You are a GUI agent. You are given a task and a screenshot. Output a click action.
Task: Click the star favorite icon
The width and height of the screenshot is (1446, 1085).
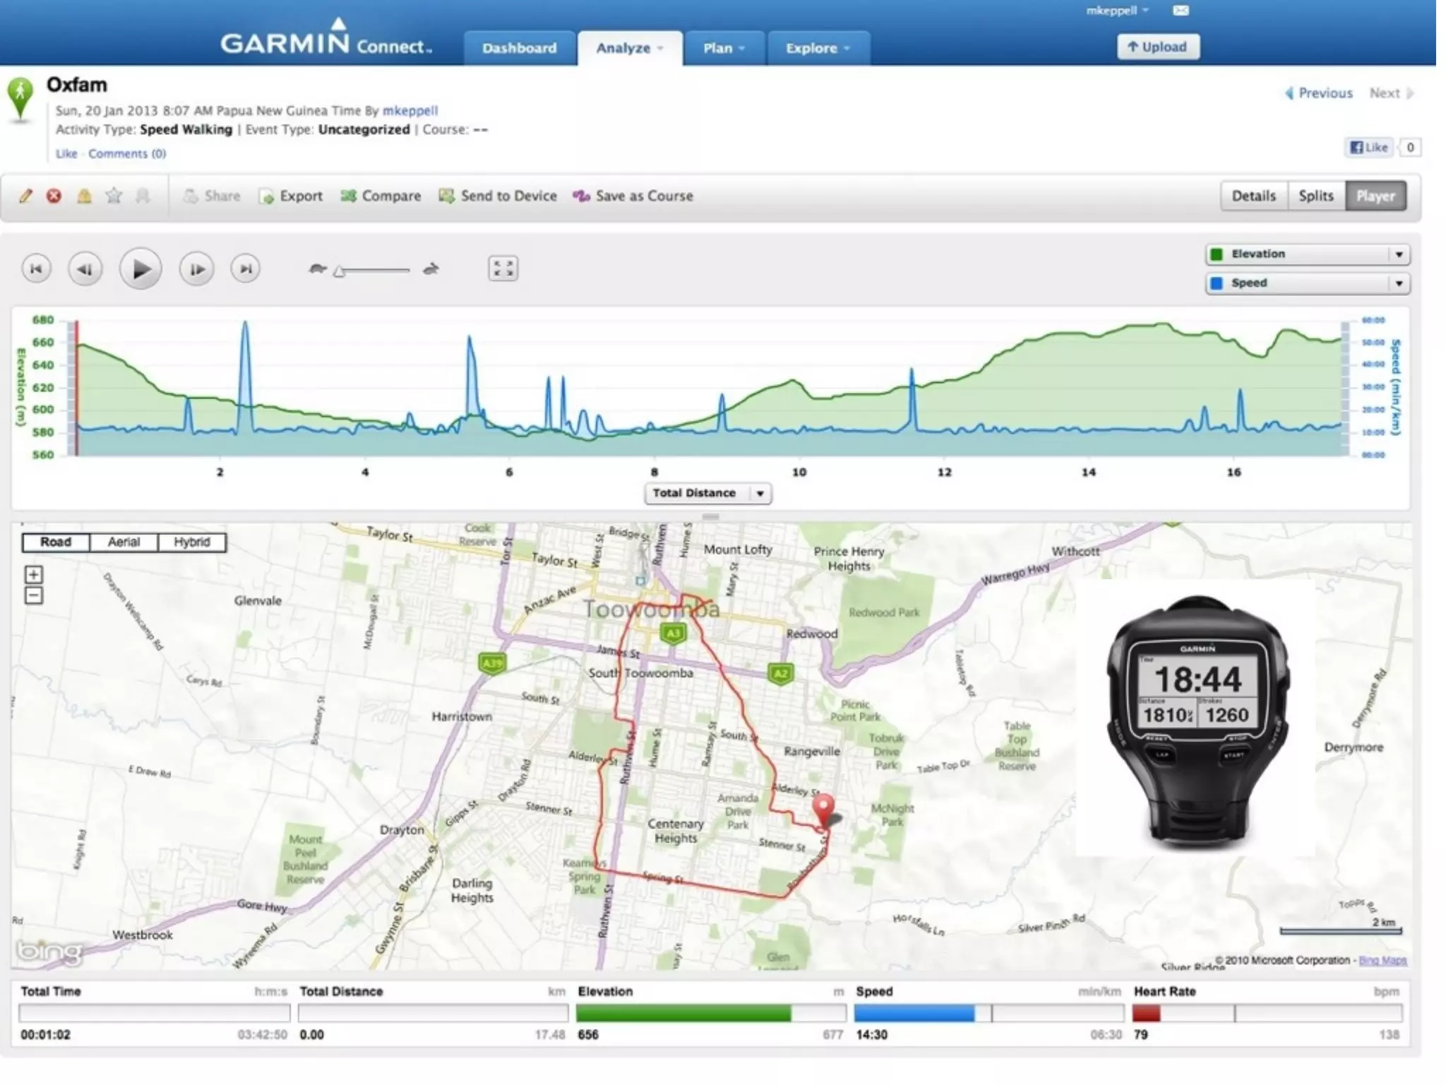(113, 196)
